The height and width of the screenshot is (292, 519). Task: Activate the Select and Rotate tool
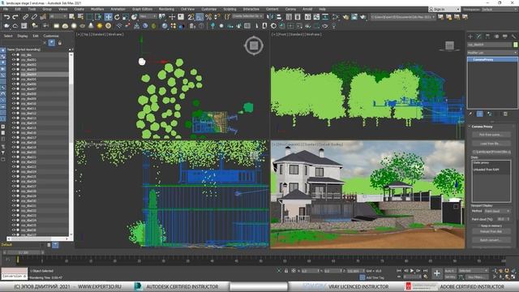tap(117, 16)
